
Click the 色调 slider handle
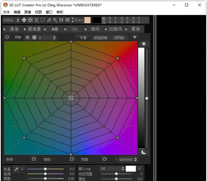click(x=45, y=174)
